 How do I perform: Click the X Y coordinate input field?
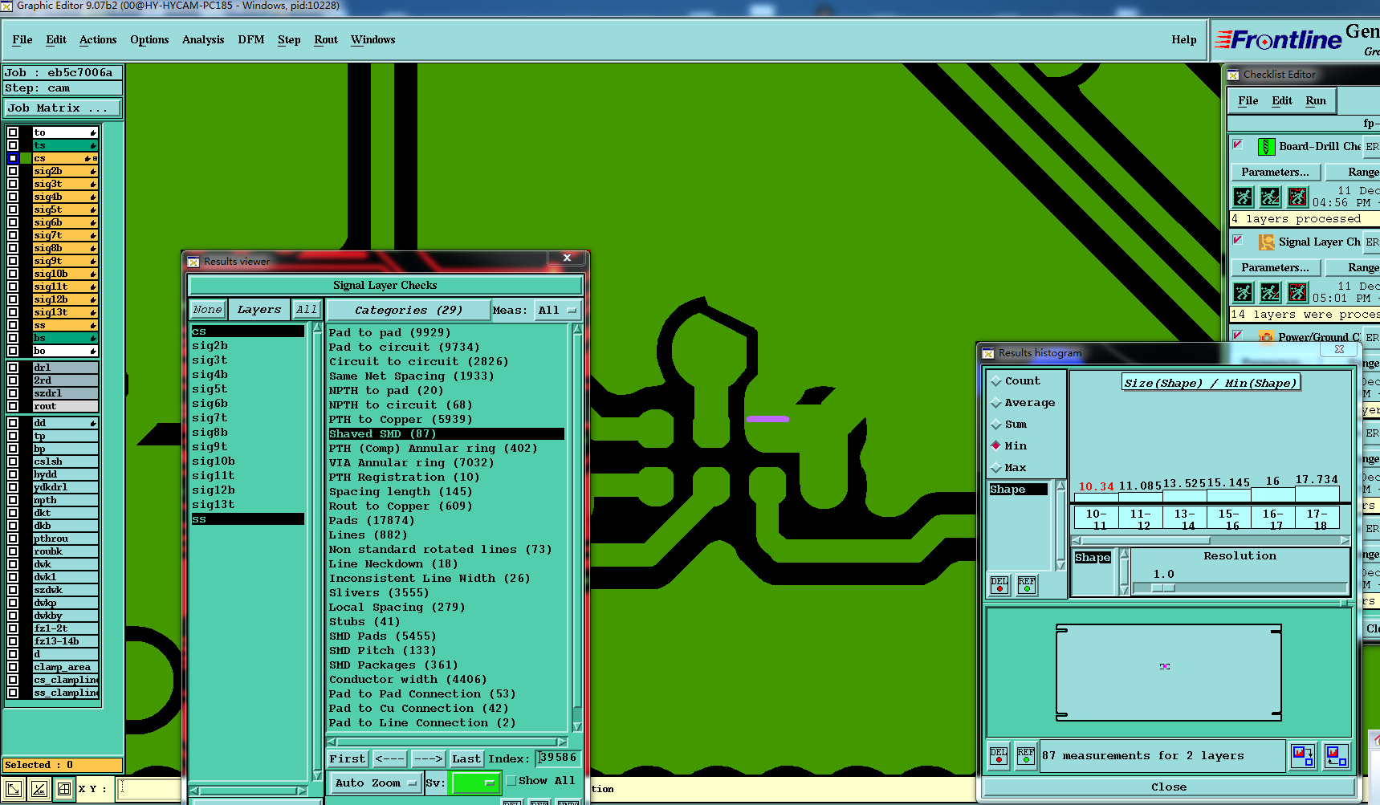pos(149,789)
